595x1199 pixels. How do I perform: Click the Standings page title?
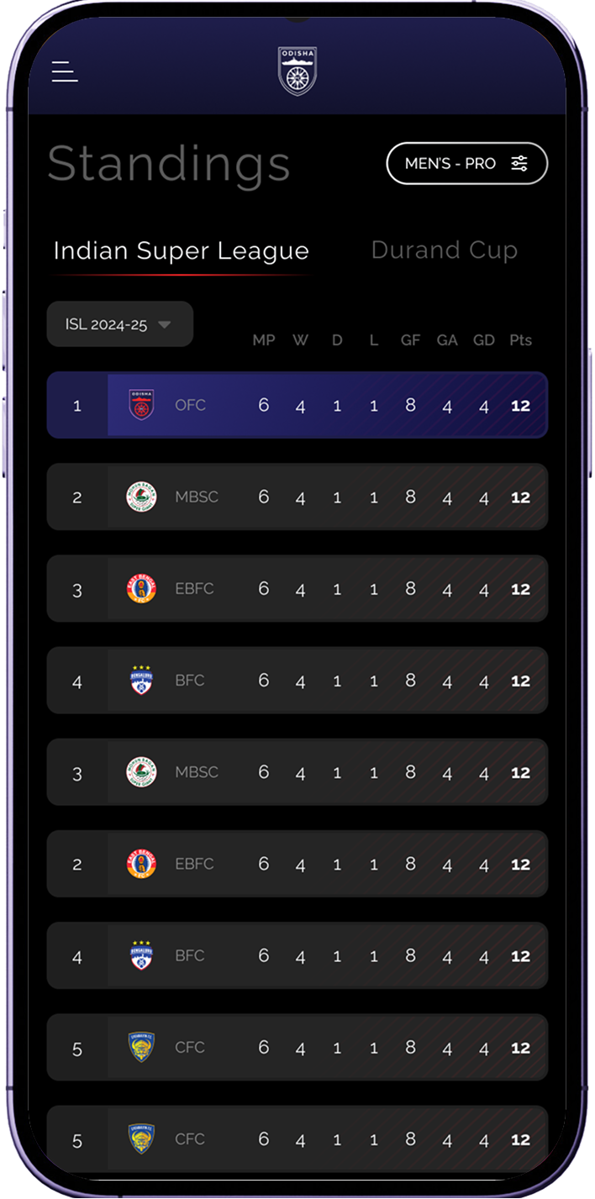pos(170,164)
